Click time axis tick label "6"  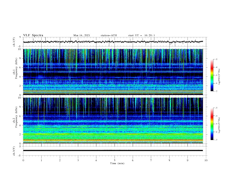tap(133, 160)
